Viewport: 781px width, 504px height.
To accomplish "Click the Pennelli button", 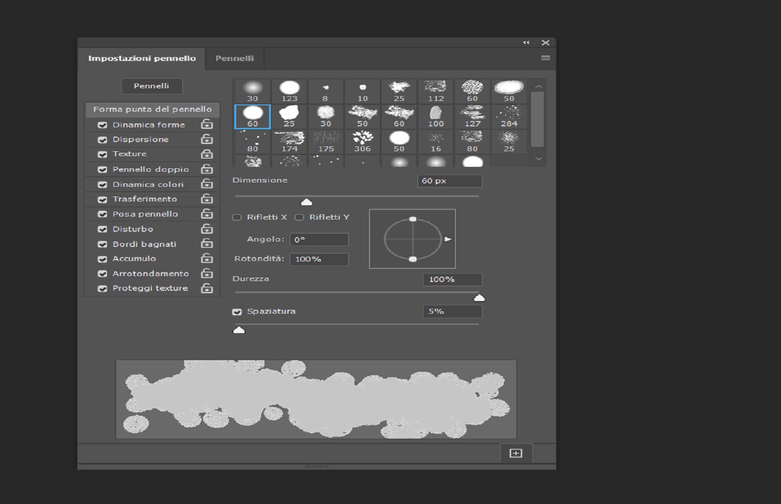I will (x=151, y=86).
